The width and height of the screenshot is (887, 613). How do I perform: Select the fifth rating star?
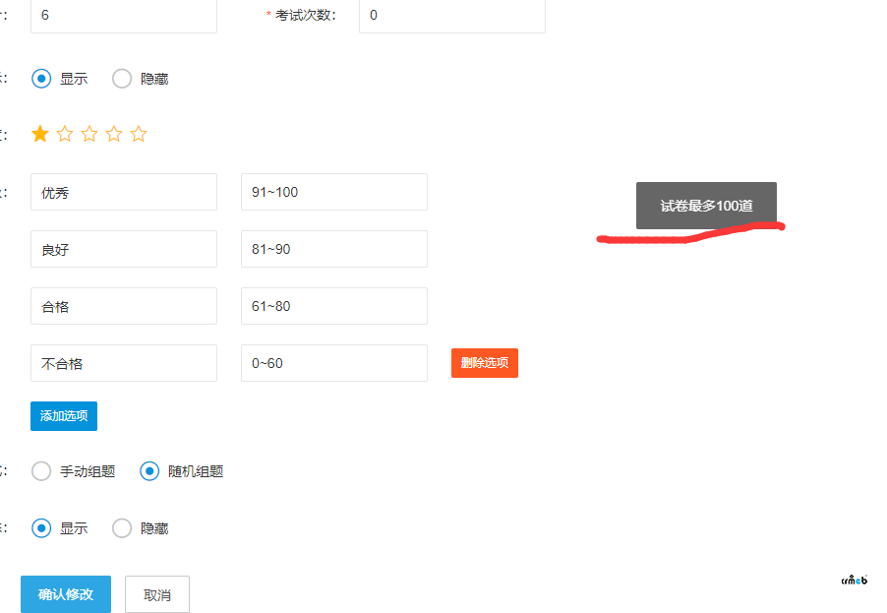pyautogui.click(x=139, y=134)
